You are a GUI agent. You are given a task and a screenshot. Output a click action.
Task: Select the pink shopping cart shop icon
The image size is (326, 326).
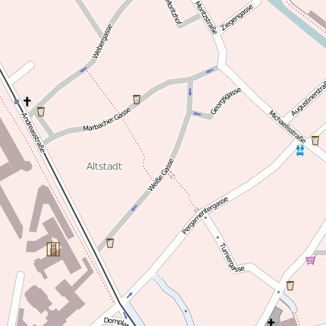click(x=311, y=260)
